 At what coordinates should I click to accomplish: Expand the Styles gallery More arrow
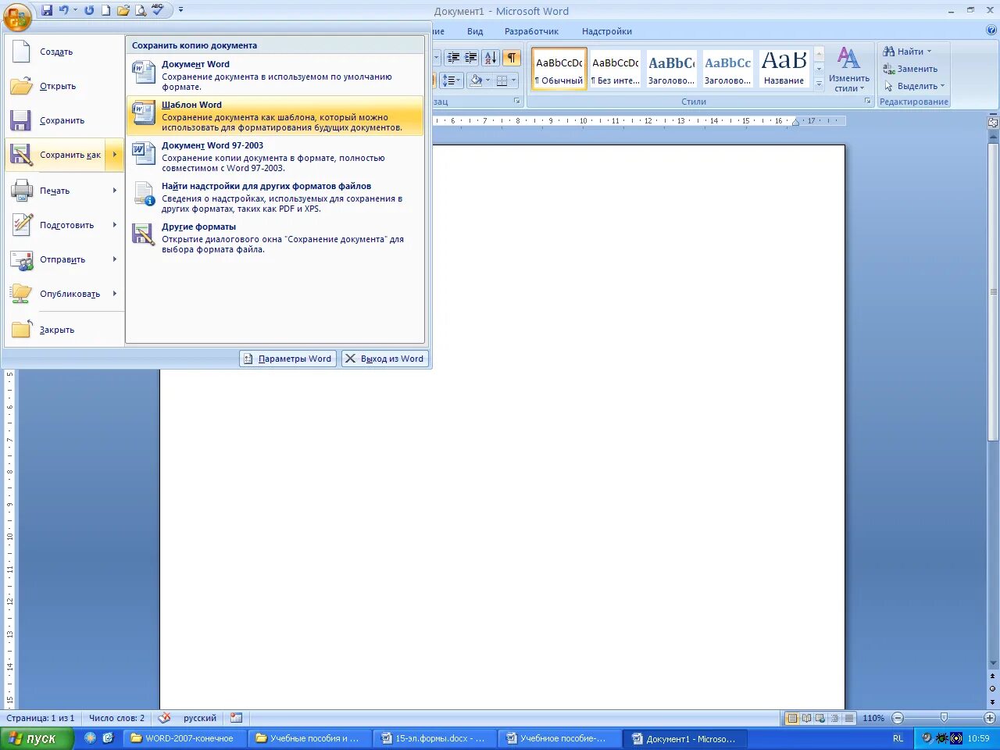click(x=819, y=84)
